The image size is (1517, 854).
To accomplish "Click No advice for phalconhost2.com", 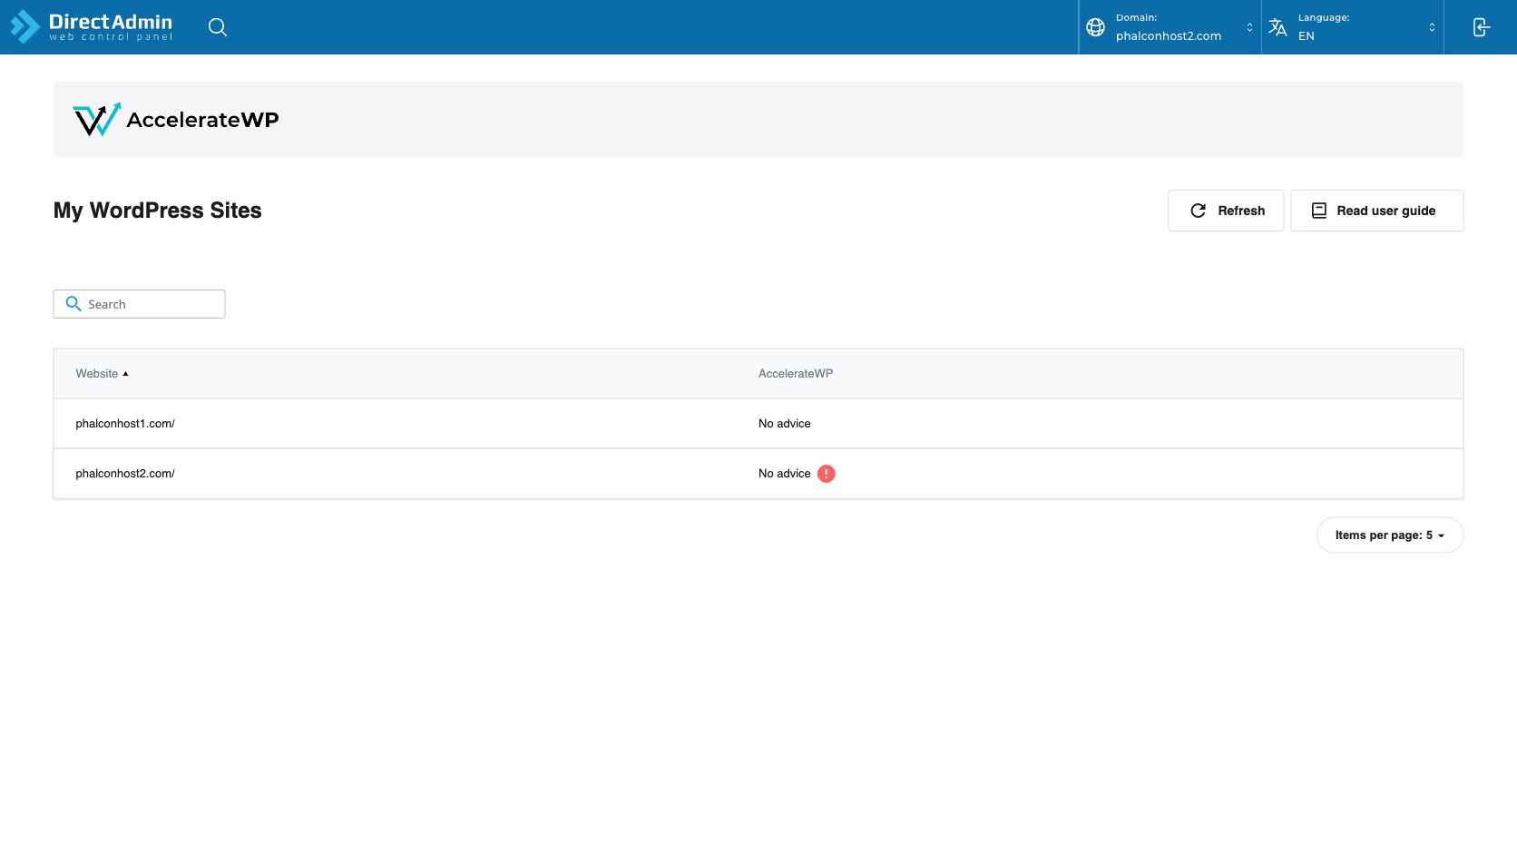I will 785,474.
